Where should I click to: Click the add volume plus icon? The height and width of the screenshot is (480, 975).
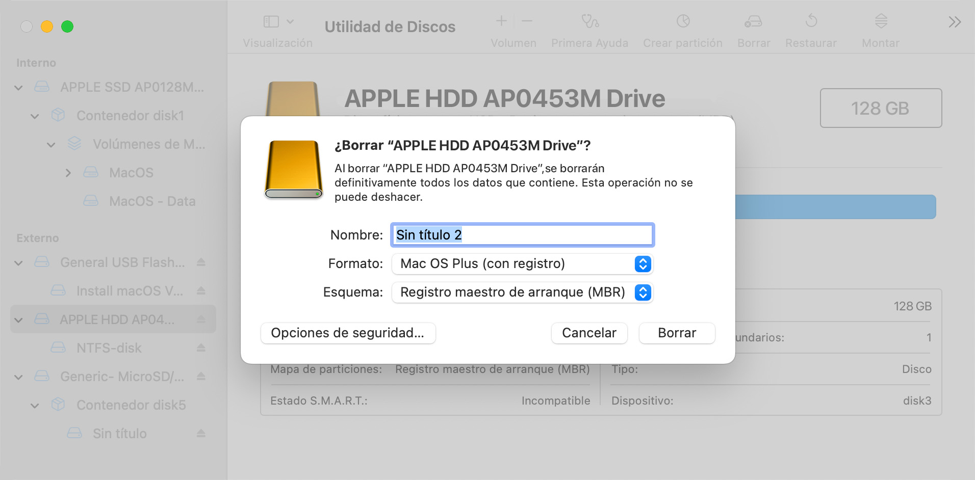coord(501,21)
